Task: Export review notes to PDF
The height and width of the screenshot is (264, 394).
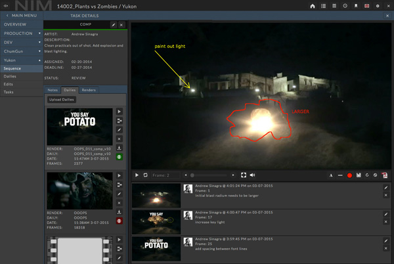Action: 384,175
